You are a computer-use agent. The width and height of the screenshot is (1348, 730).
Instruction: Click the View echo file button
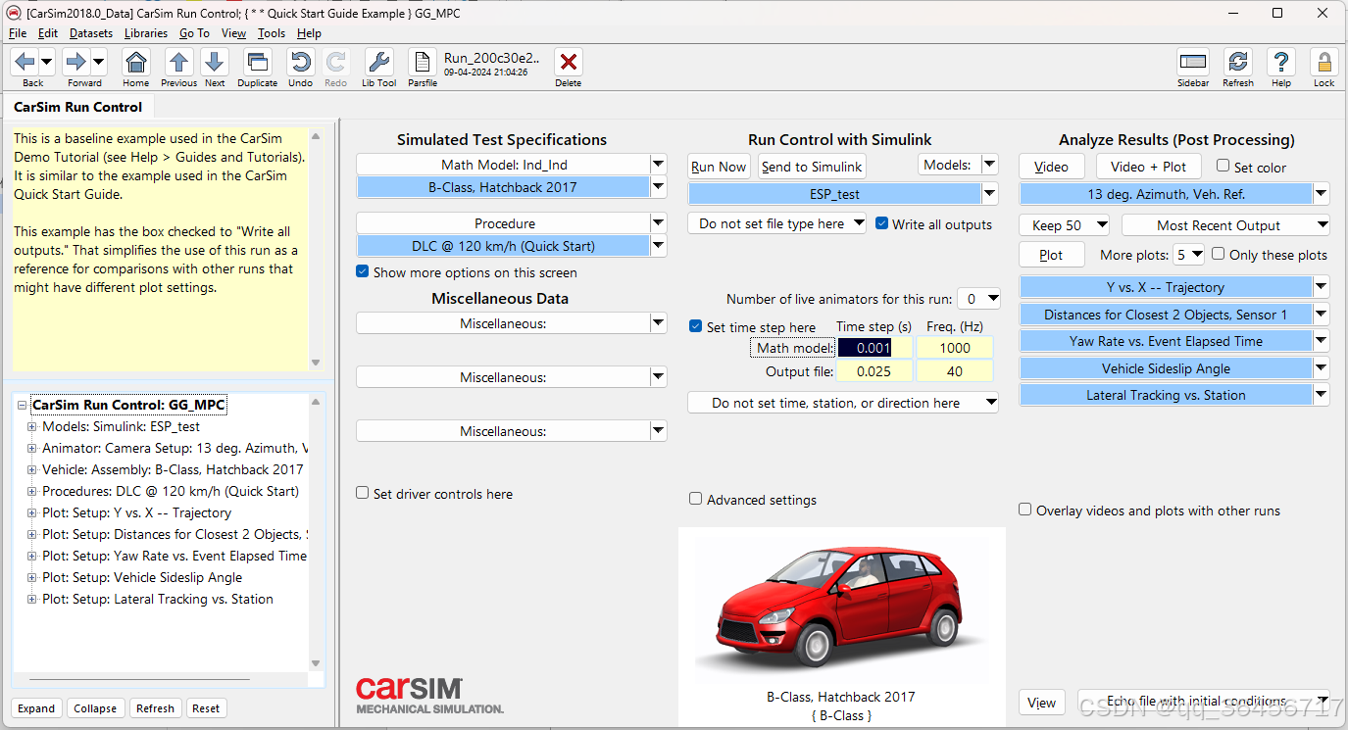click(1042, 703)
